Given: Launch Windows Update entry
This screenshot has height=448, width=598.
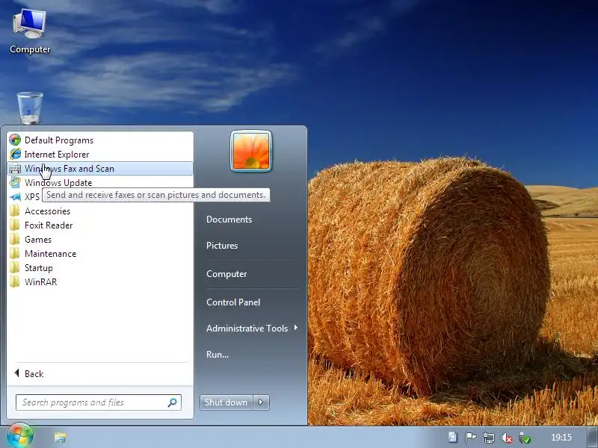Looking at the screenshot, I should pyautogui.click(x=100, y=182).
